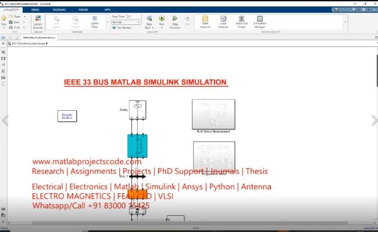Screen dimensions: 378x232
Task: Open the Logic Analyzer
Action: point(223,22)
